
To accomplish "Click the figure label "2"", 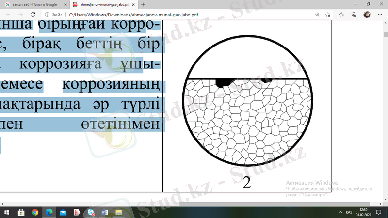I will point(247,183).
